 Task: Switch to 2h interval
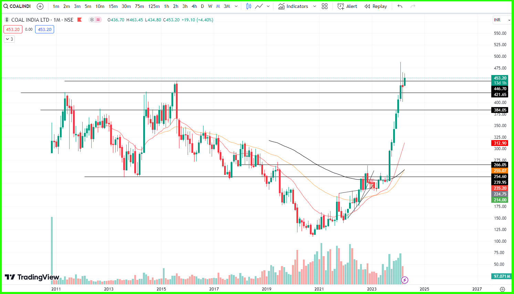[176, 6]
